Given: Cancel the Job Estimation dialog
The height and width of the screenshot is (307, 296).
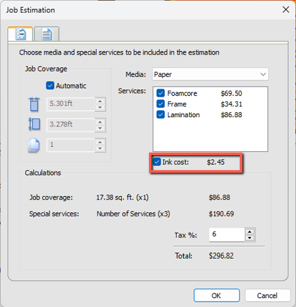Looking at the screenshot, I should [267, 295].
